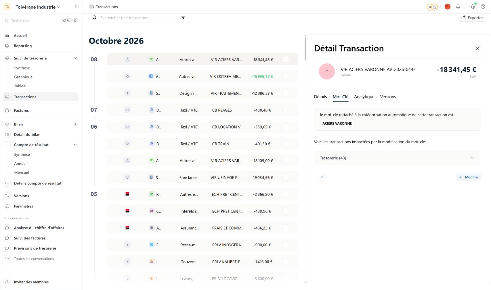This screenshot has width=491, height=290.
Task: Open the Graphique view in sidebar
Action: click(23, 77)
